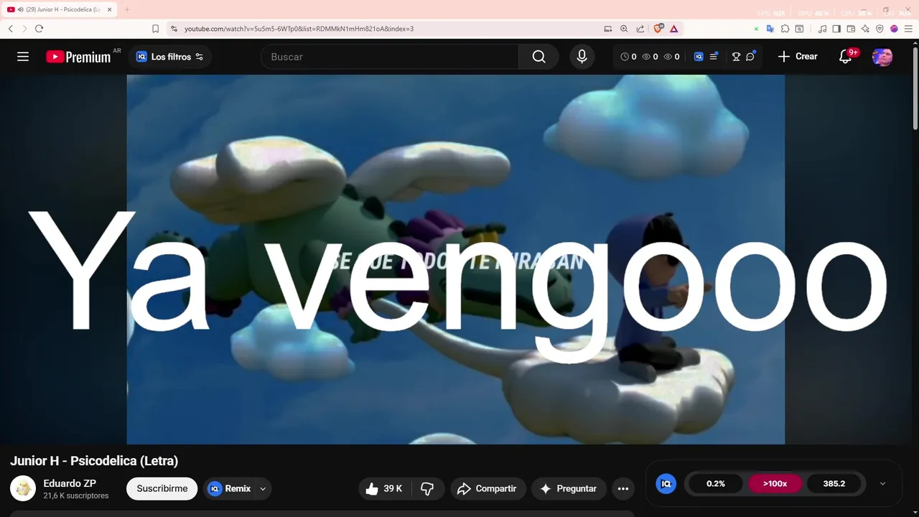Open site settings icon in address bar
Screen dimensions: 919x517
(174, 29)
